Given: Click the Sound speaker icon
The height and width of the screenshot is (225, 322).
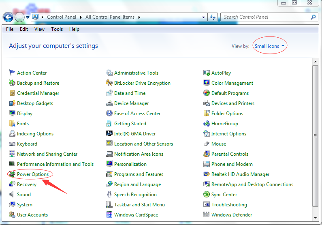Looking at the screenshot, I should point(12,194).
